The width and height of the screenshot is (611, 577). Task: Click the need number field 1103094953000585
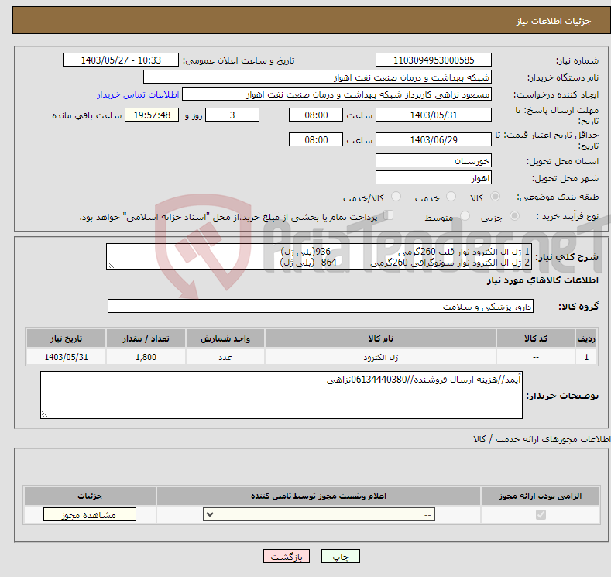click(434, 60)
